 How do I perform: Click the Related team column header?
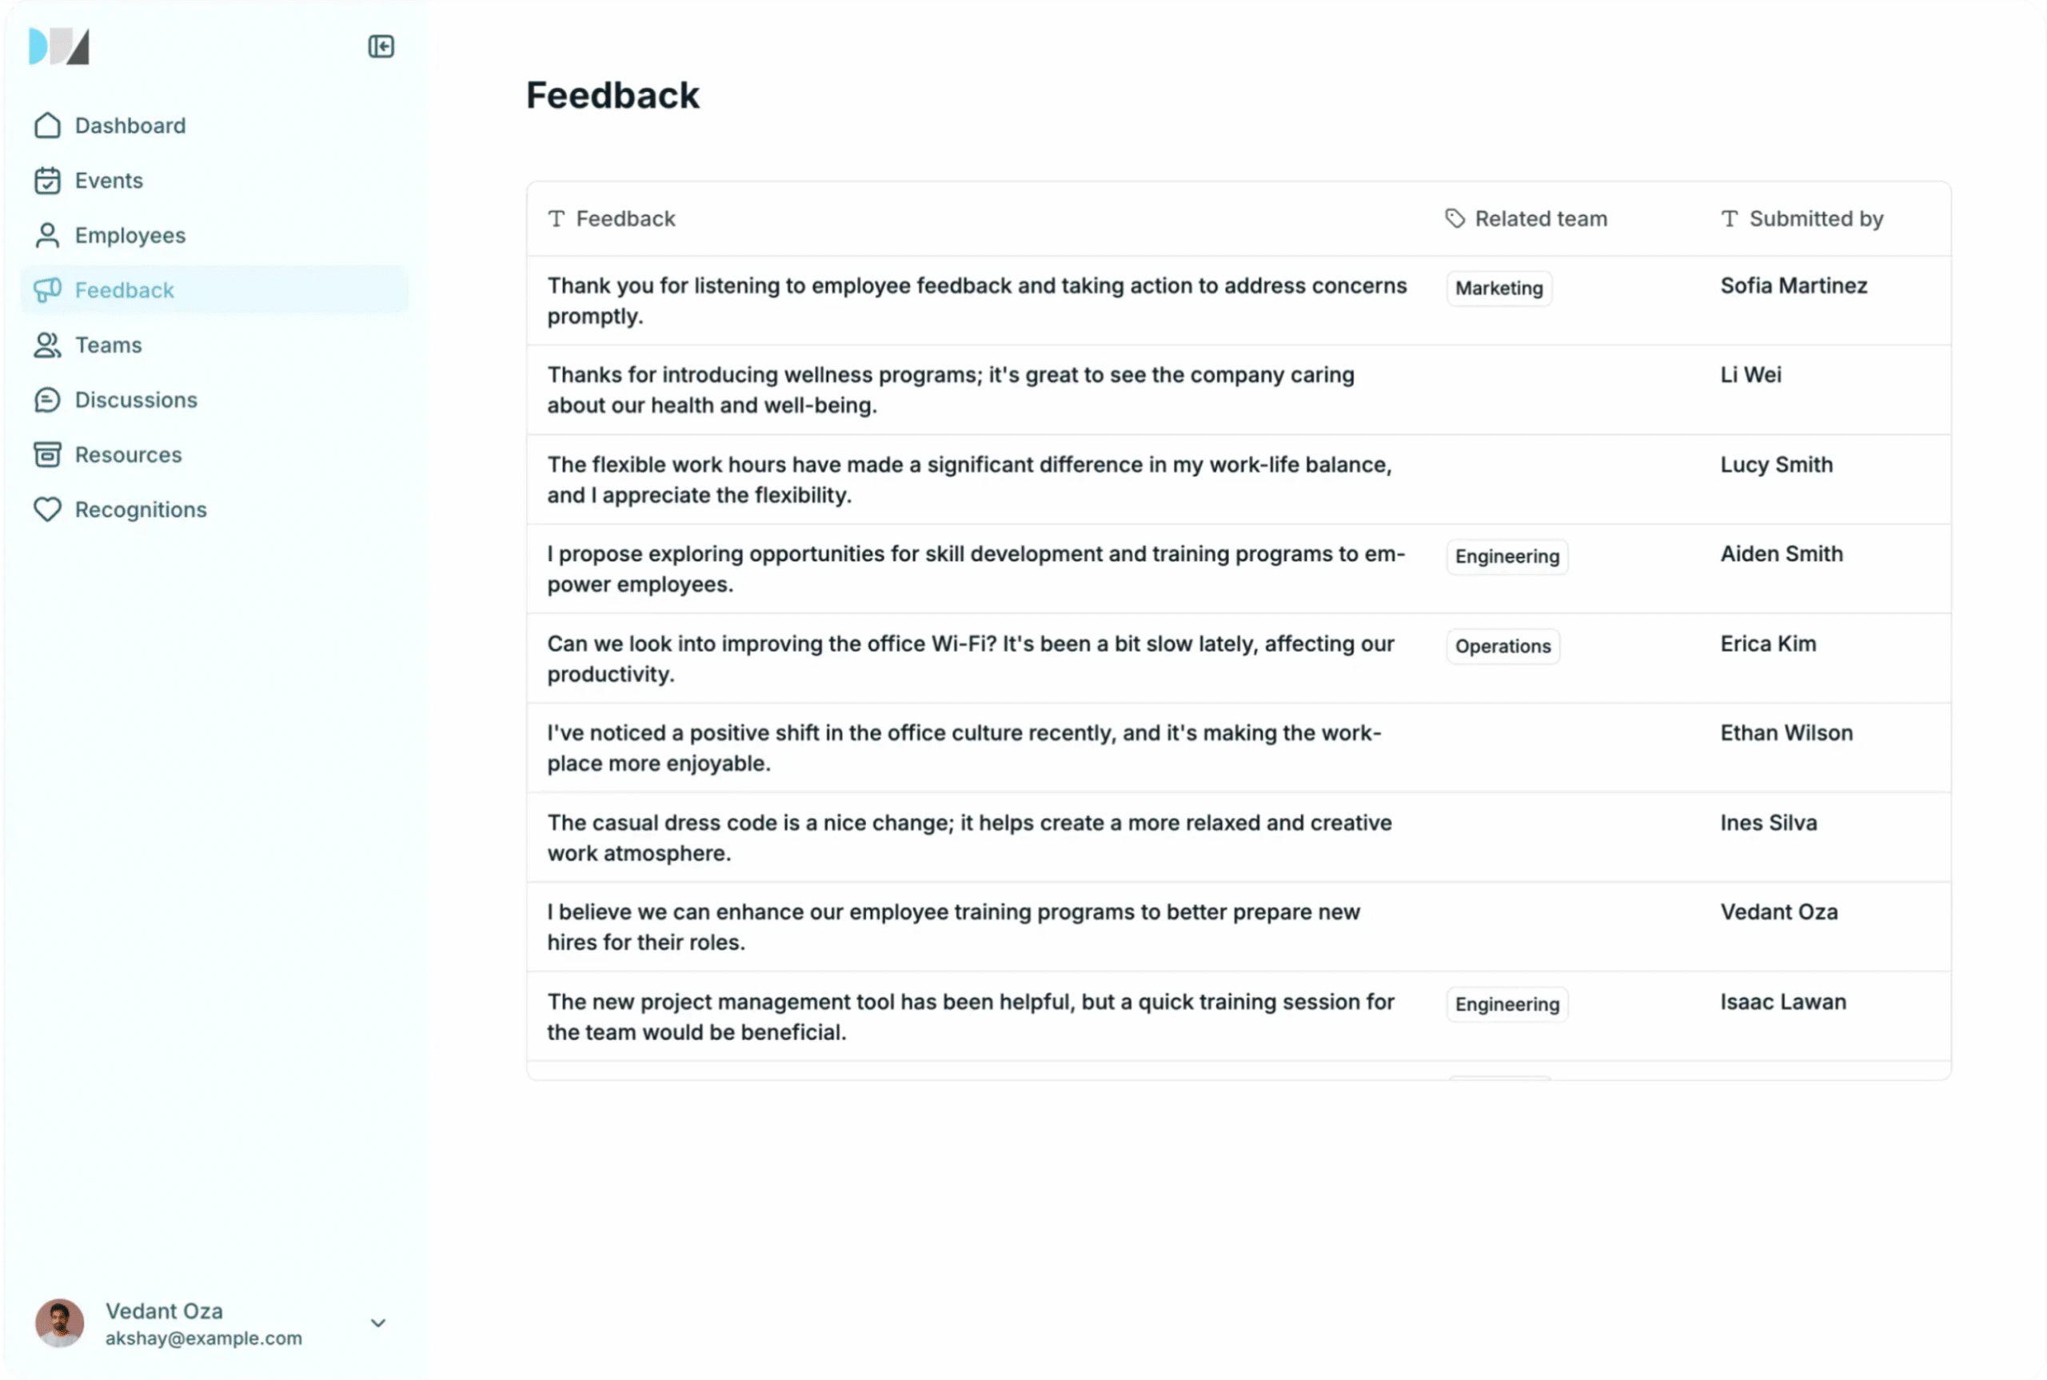[1540, 219]
